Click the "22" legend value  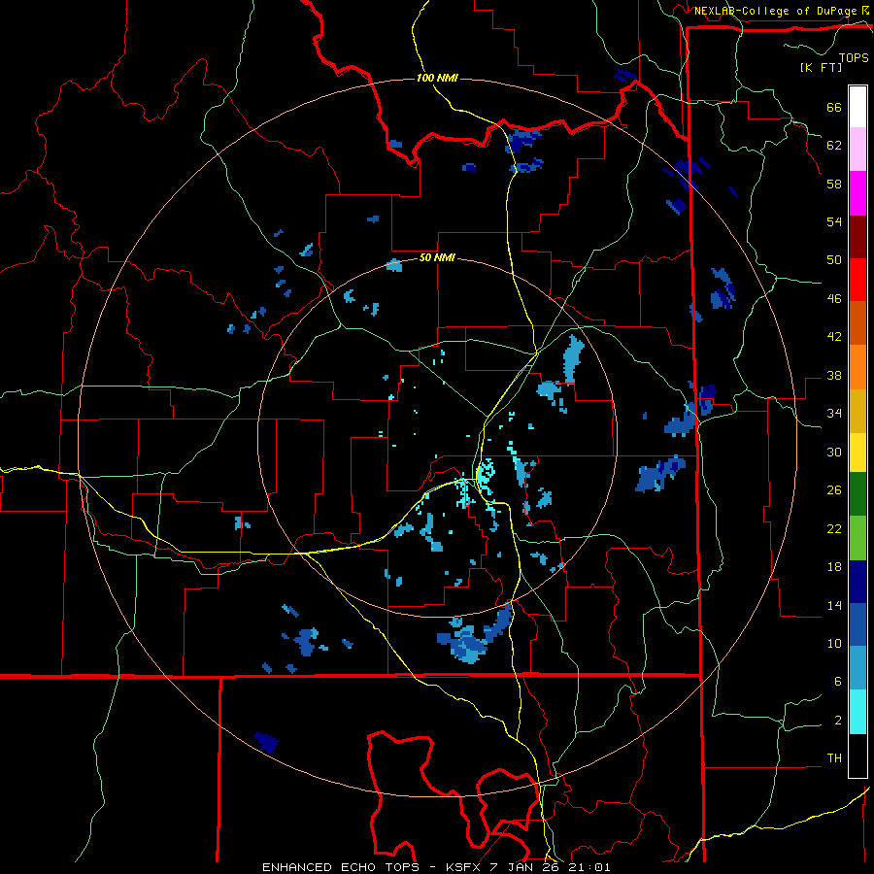pos(834,529)
